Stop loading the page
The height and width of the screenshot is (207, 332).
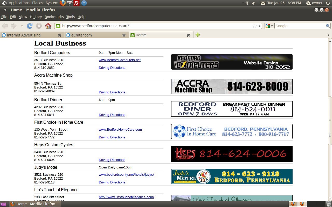(39, 26)
